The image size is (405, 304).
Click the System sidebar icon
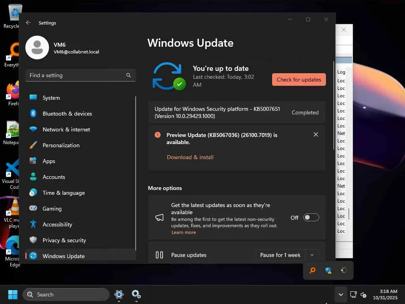click(x=33, y=97)
